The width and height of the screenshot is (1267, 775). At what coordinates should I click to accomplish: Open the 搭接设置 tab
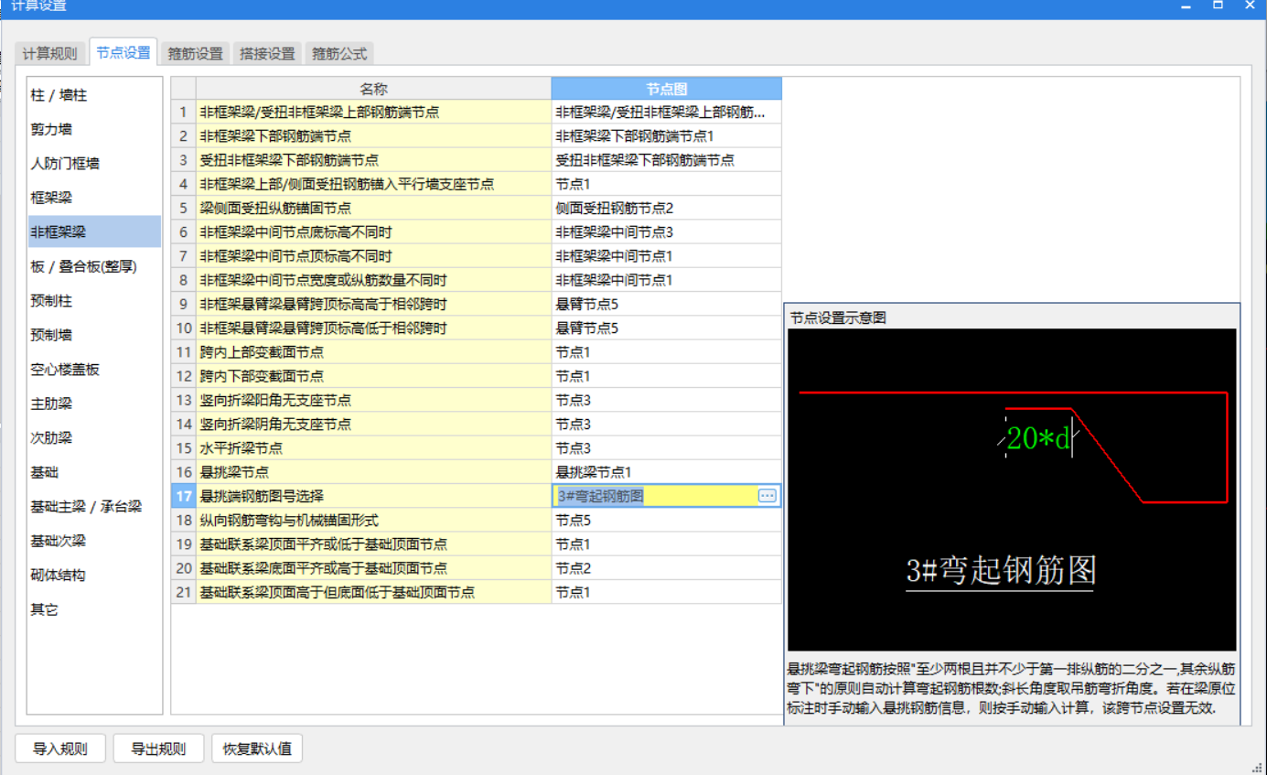(268, 53)
